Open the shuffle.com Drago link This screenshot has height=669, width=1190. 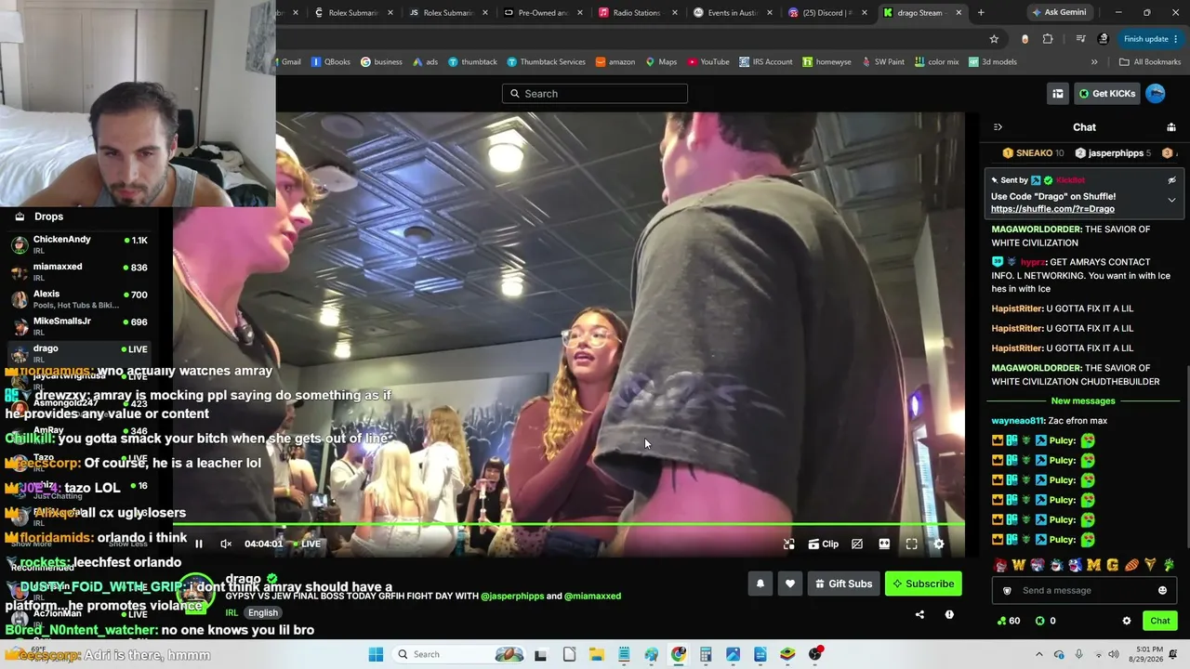pos(1052,209)
